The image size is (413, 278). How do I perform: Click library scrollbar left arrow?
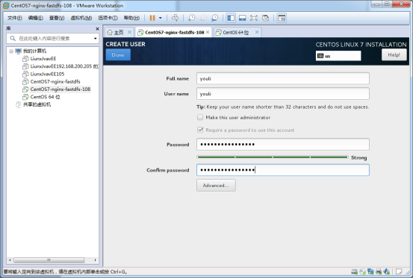click(x=10, y=260)
